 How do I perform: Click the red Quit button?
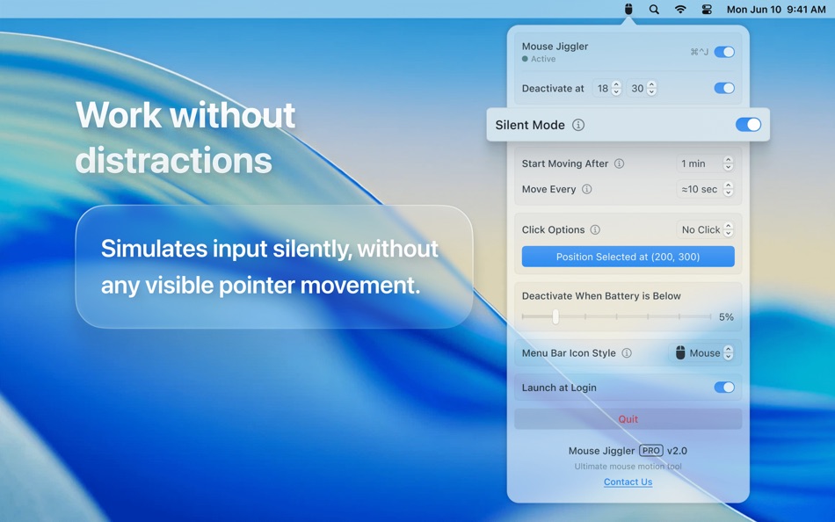click(x=628, y=419)
